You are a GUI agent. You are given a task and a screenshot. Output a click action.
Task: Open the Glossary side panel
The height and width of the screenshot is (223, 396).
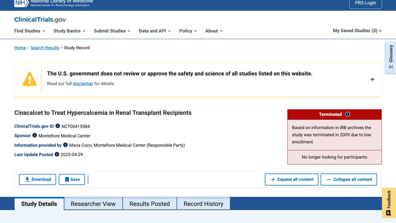pyautogui.click(x=391, y=58)
